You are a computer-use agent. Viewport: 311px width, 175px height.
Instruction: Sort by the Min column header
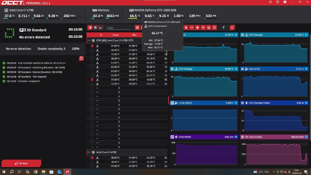click(x=134, y=35)
